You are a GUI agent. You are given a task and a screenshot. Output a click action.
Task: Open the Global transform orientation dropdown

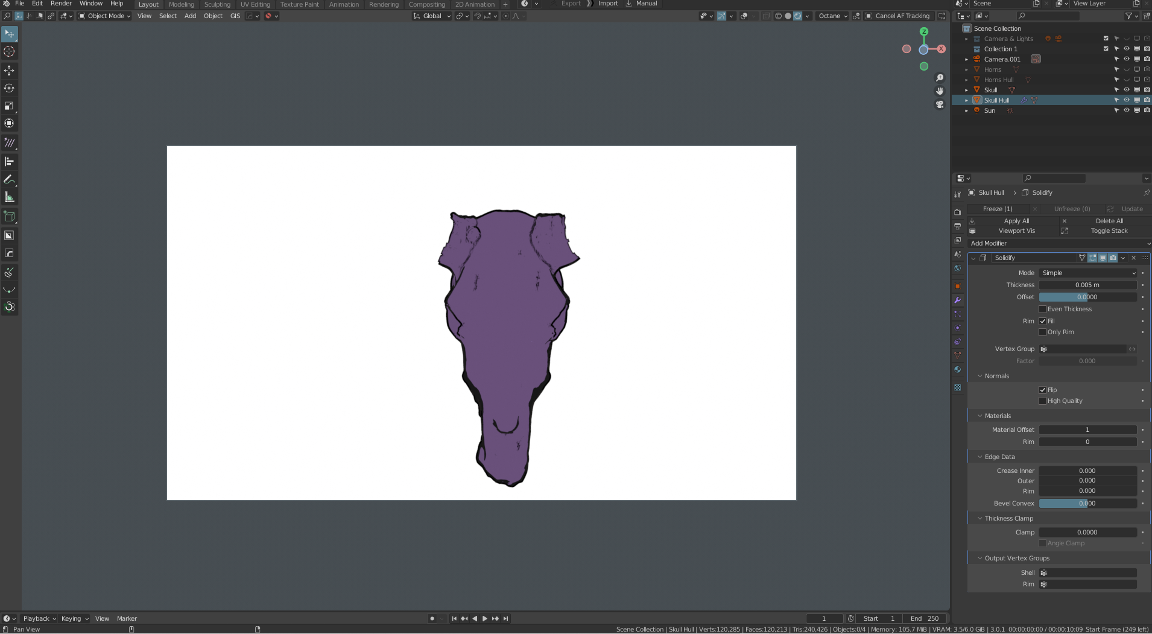point(432,16)
